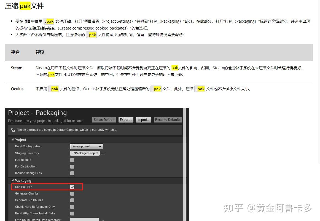The width and height of the screenshot is (320, 221).
Task: Enable Chunk Hard References Only
Action: [72, 207]
